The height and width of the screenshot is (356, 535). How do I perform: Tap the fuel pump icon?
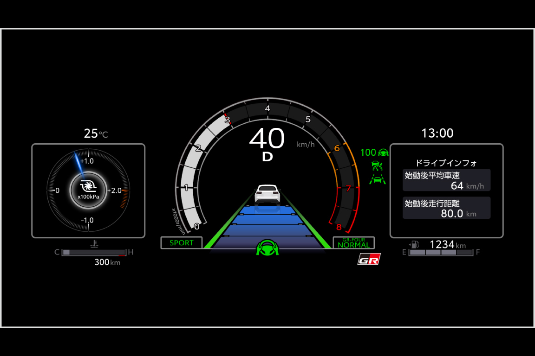(414, 244)
